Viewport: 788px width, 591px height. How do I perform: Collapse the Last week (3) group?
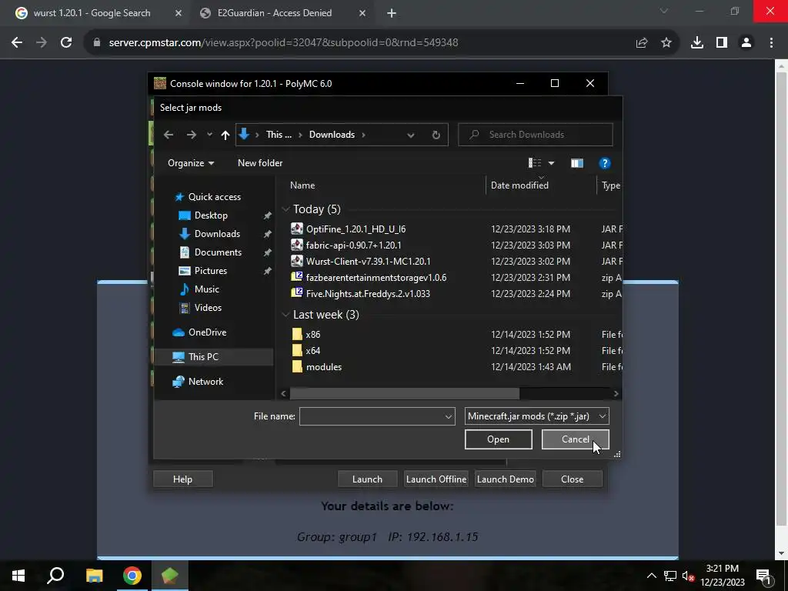point(285,315)
